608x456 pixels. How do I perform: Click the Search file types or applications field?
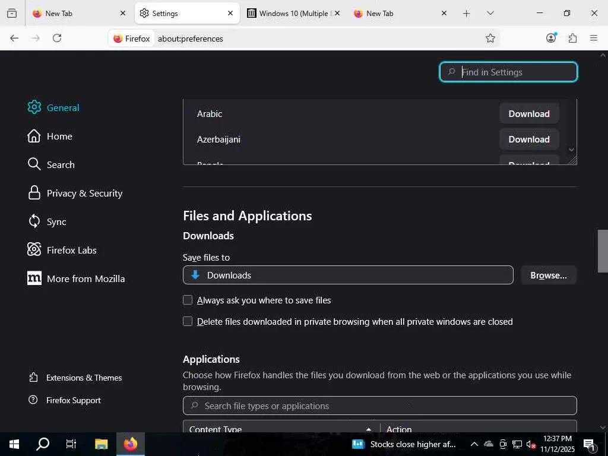coord(380,406)
